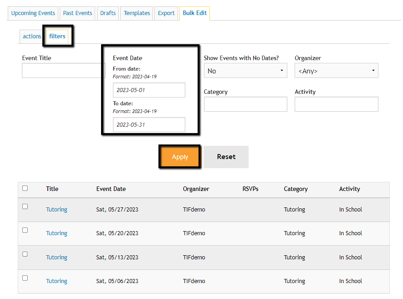Click the Activity filter field
Viewport: 403px width, 299px height.
[336, 104]
